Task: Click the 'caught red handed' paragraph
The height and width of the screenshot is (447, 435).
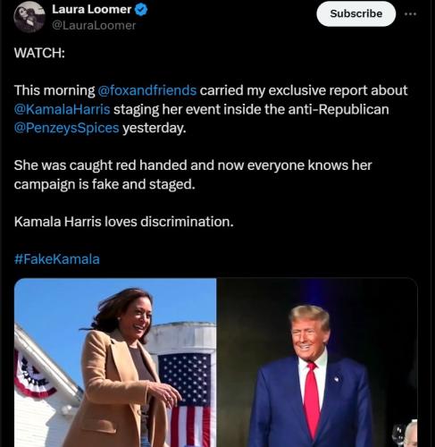Action: [x=193, y=174]
